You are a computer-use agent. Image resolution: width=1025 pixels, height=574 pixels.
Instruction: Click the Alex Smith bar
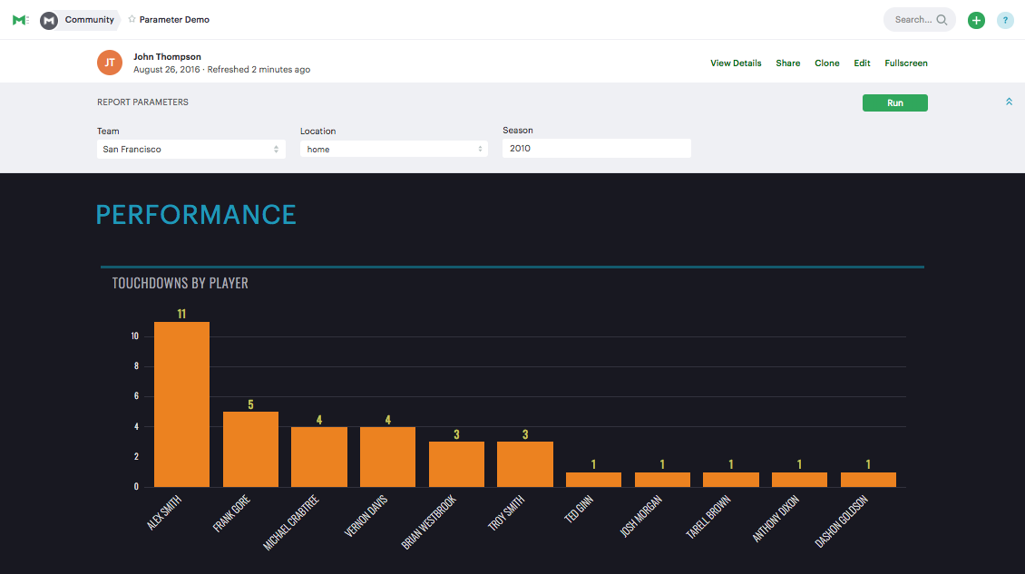(181, 404)
